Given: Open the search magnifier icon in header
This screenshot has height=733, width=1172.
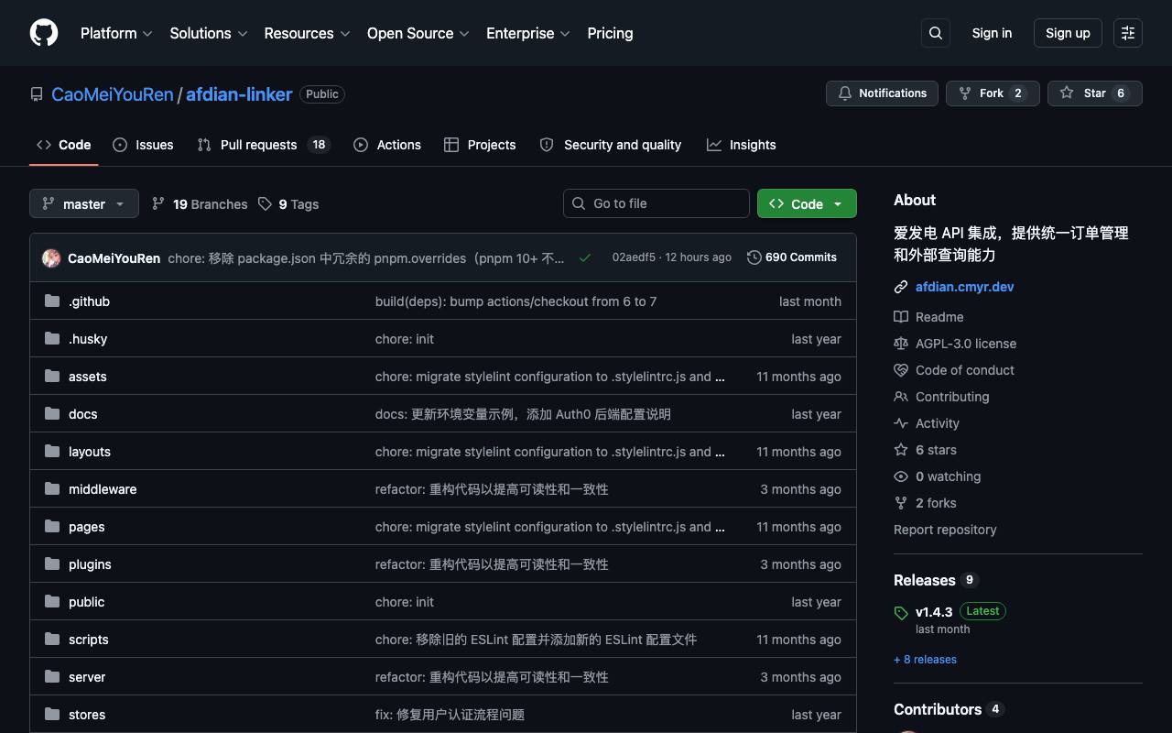Looking at the screenshot, I should (936, 33).
